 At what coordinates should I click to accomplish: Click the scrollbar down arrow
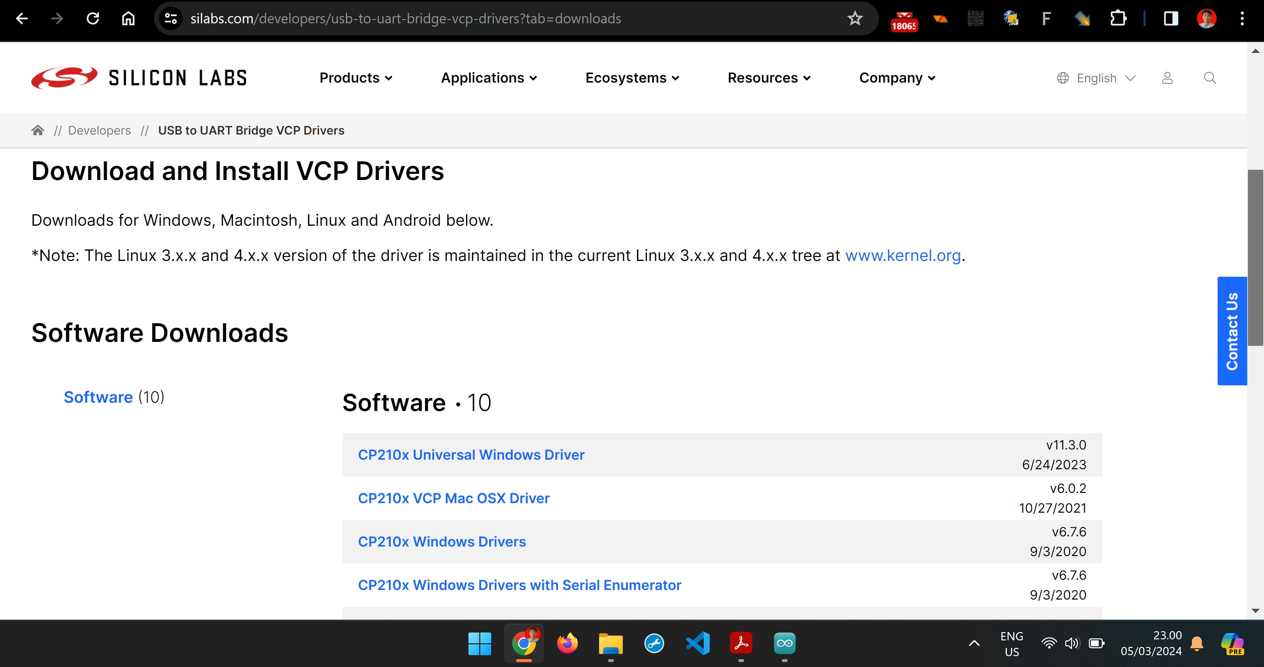click(1255, 611)
